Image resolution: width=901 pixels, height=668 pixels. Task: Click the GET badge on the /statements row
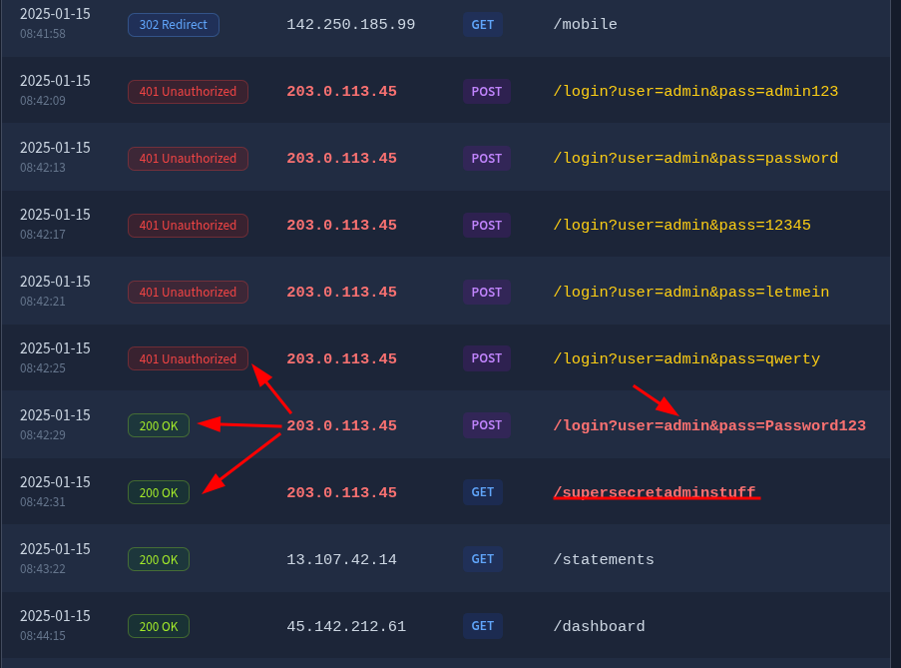pyautogui.click(x=482, y=559)
